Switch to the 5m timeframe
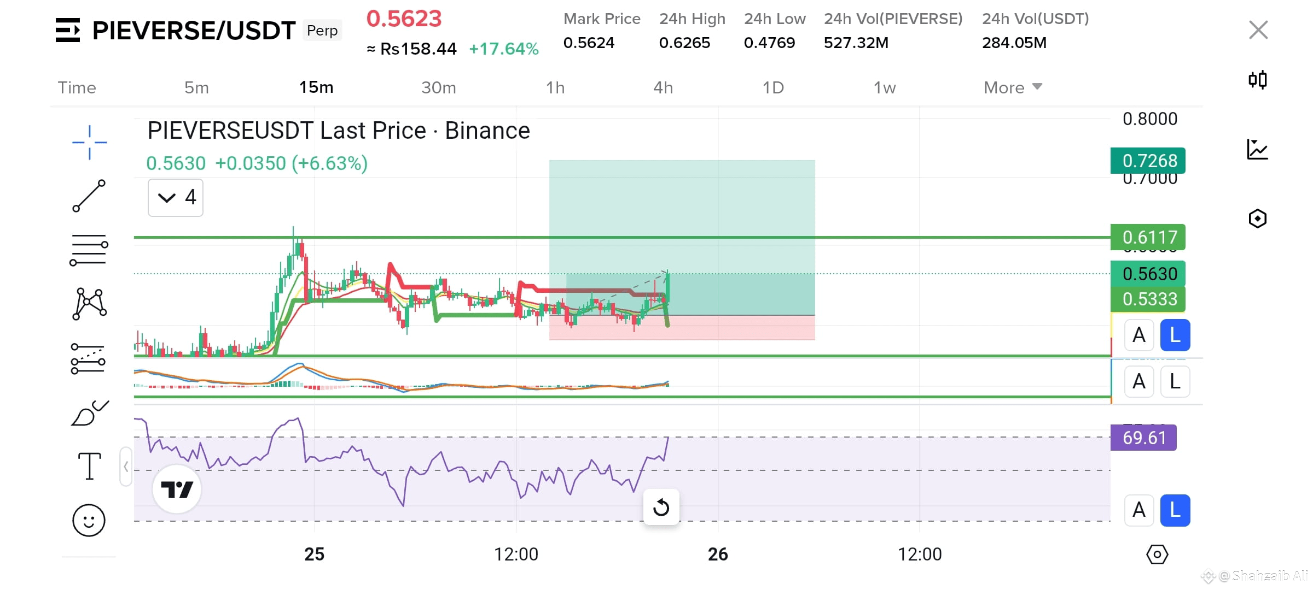1313x590 pixels. (196, 87)
